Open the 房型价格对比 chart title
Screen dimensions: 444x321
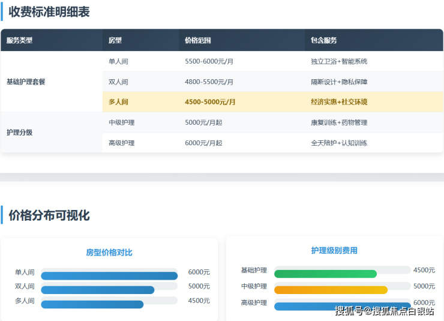pyautogui.click(x=109, y=253)
